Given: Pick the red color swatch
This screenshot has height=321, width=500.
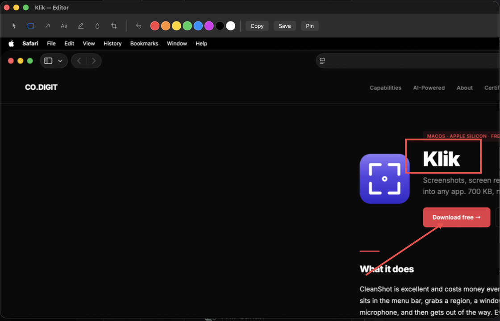Looking at the screenshot, I should [154, 26].
